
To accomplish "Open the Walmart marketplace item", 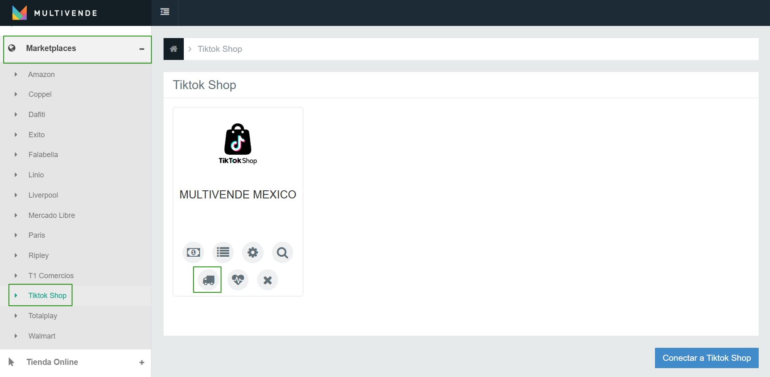I will (x=42, y=336).
